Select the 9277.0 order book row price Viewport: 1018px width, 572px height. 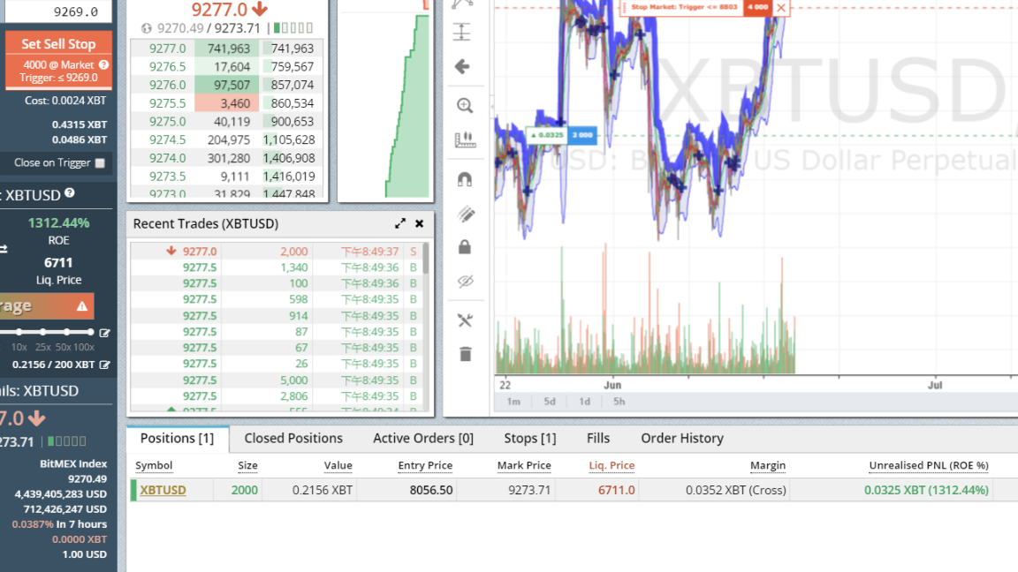(168, 49)
